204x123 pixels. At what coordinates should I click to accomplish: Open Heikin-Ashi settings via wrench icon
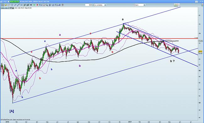point(9,8)
